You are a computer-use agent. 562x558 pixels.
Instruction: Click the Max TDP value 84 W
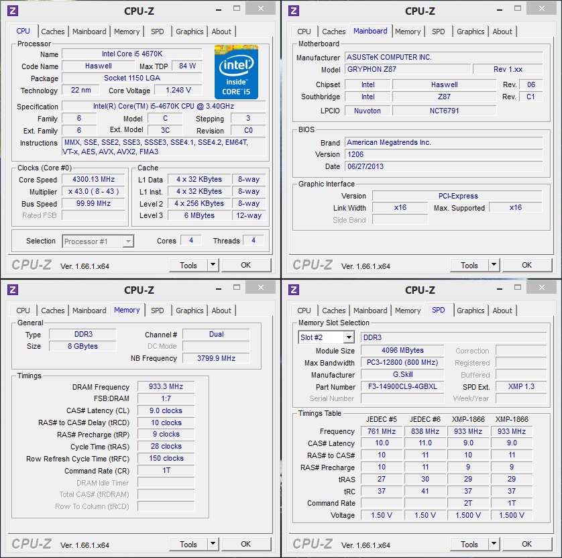[x=187, y=66]
